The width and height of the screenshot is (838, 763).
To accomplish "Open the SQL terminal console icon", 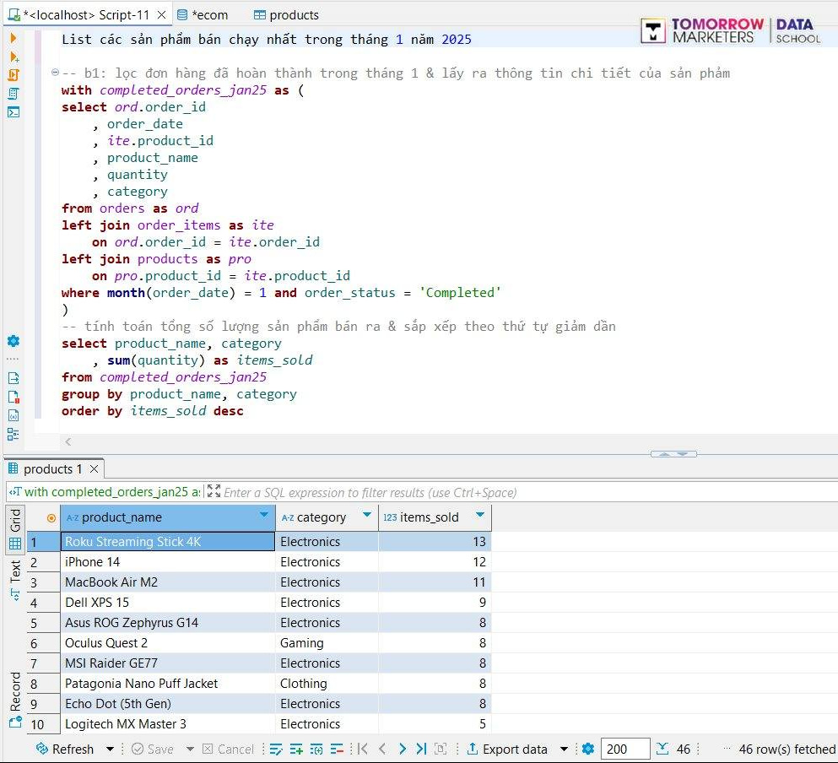I will point(14,111).
